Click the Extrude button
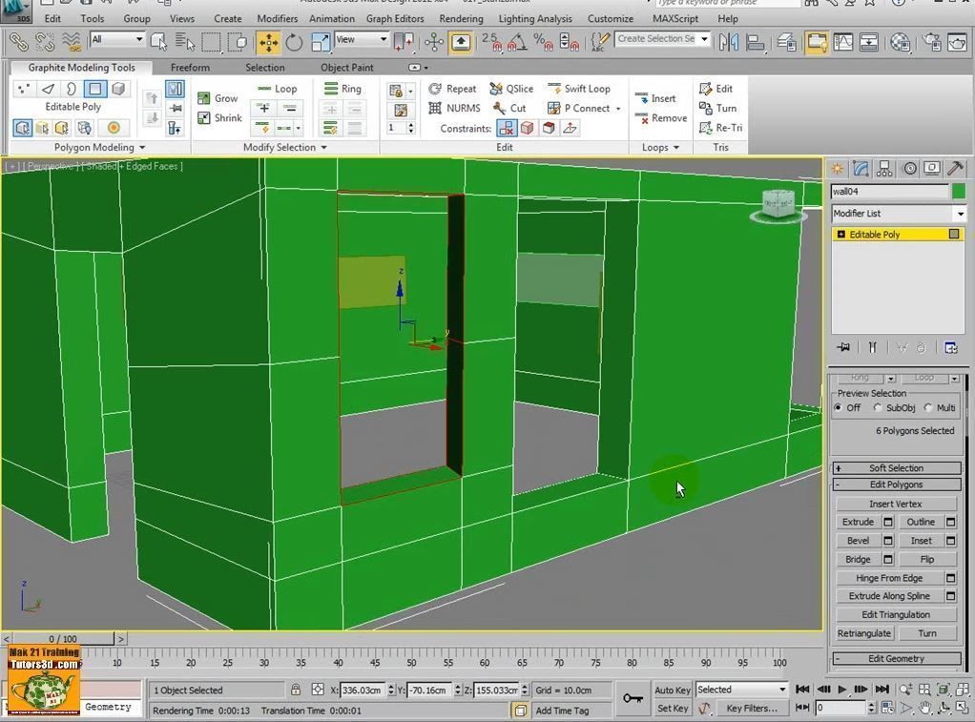This screenshot has height=722, width=975. [857, 522]
